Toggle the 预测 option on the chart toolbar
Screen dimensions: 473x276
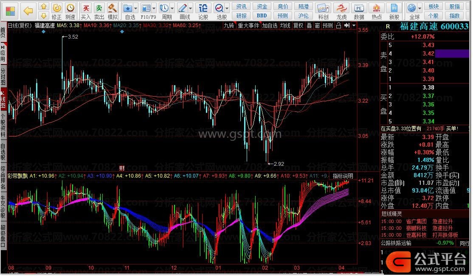click(328, 25)
